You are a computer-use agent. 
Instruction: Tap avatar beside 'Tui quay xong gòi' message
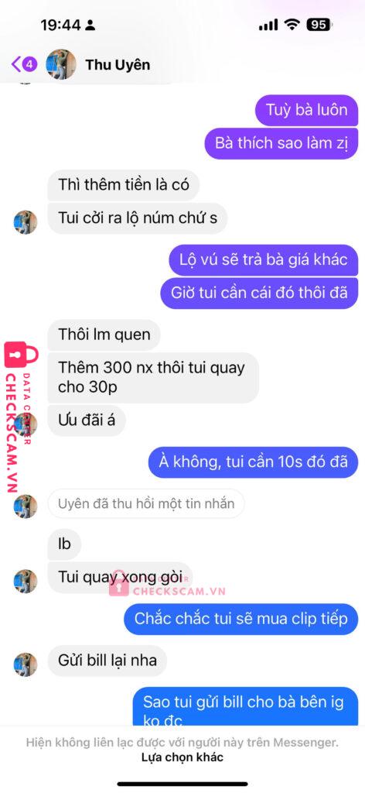pyautogui.click(x=26, y=581)
